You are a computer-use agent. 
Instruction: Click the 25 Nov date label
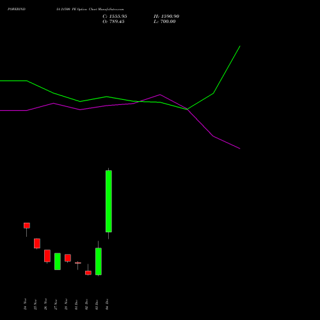tap(35, 304)
